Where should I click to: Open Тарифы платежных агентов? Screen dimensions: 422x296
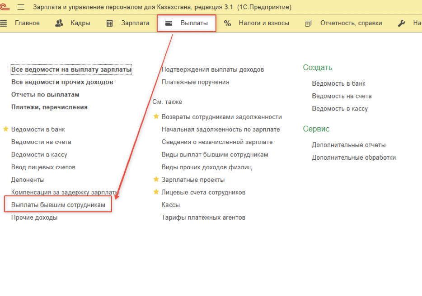203,217
